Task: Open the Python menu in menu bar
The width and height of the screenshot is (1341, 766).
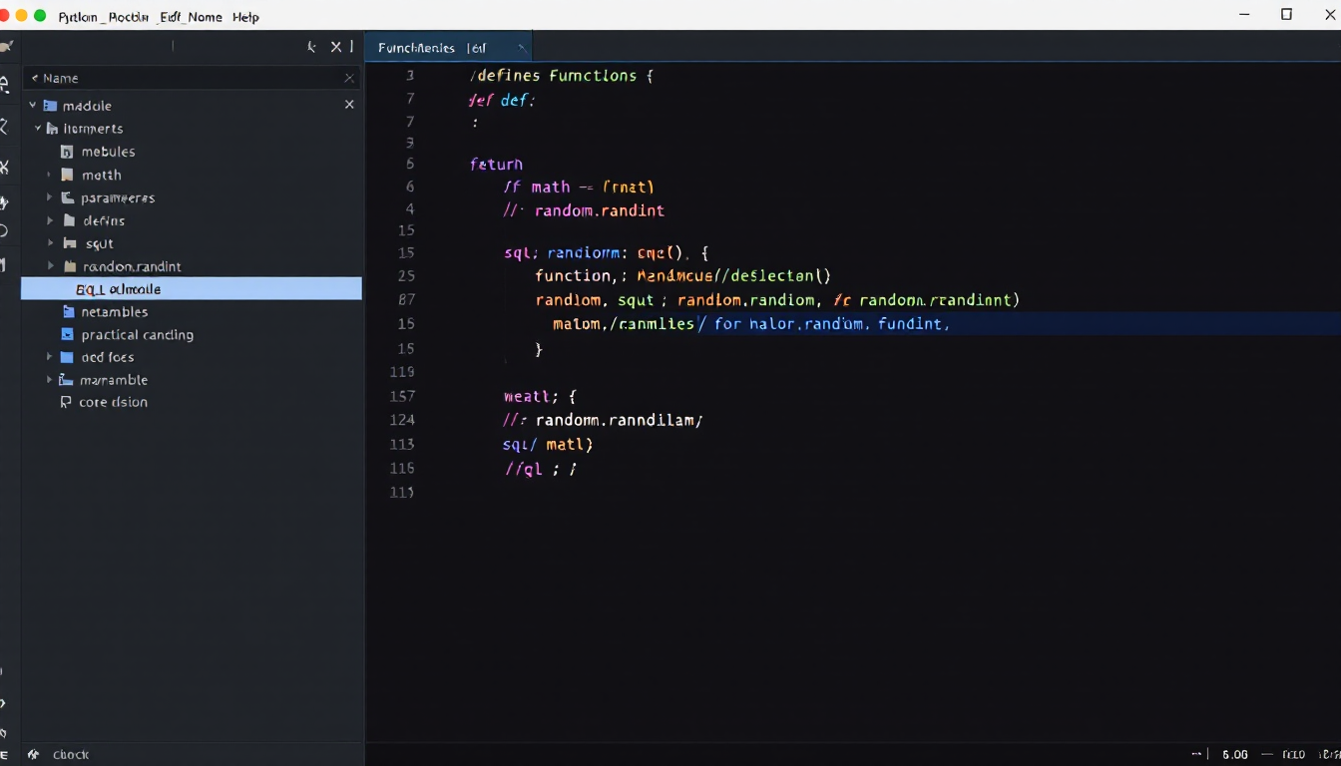Action: pos(78,17)
